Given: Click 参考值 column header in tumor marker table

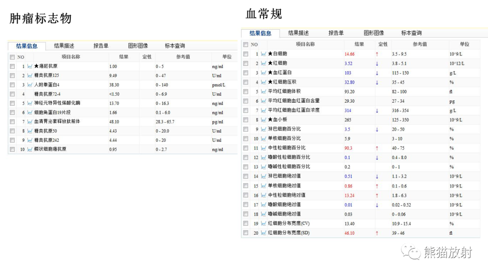Looking at the screenshot, I should 183,57.
